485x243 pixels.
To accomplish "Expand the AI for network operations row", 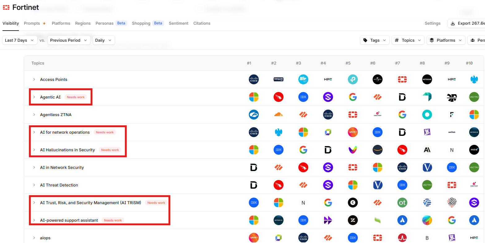I will [x=34, y=132].
